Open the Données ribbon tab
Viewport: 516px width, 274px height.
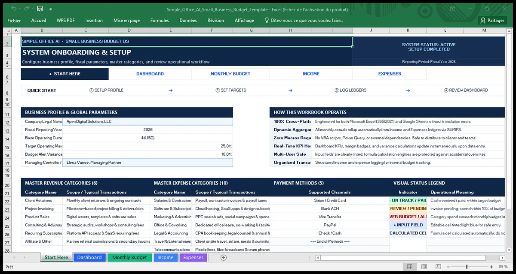pyautogui.click(x=188, y=20)
